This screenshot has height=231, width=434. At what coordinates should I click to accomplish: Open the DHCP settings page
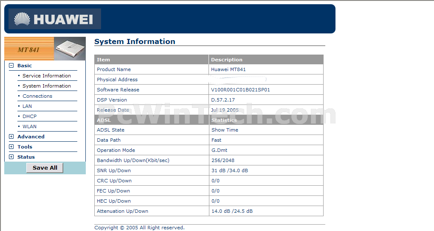[29, 116]
